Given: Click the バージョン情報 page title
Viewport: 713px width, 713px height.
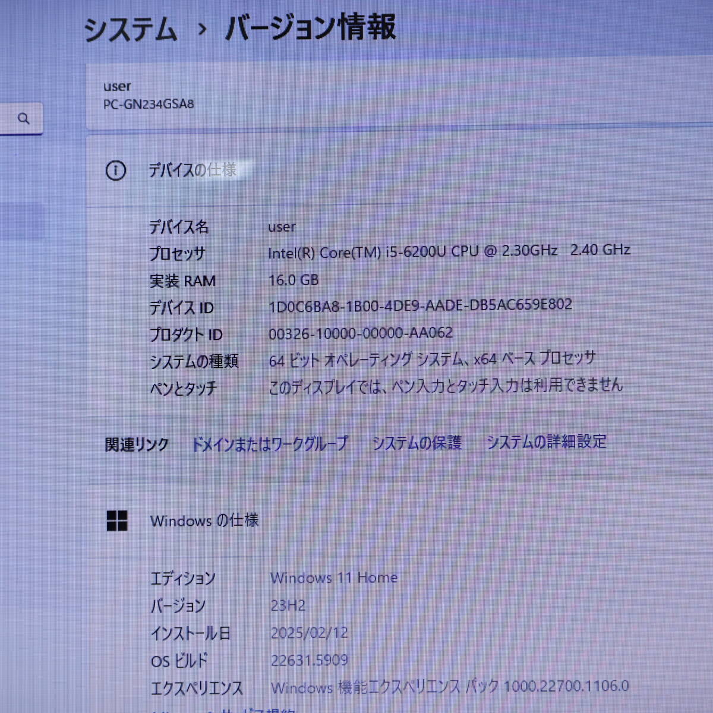Looking at the screenshot, I should click(x=310, y=27).
